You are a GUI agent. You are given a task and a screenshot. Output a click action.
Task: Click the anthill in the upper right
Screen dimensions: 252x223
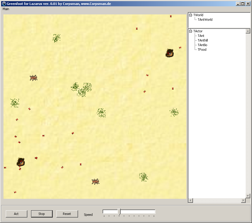click(169, 53)
